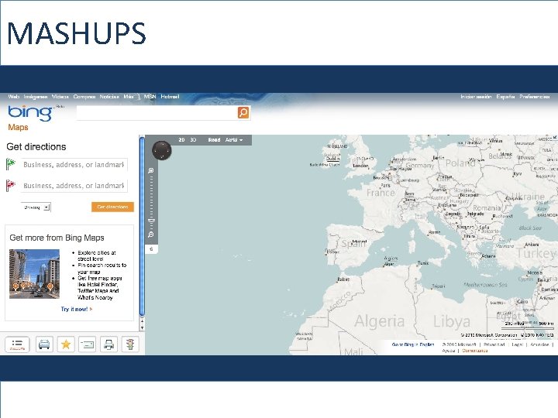The height and width of the screenshot is (418, 558).
Task: Click the destination location input field
Action: (74, 186)
